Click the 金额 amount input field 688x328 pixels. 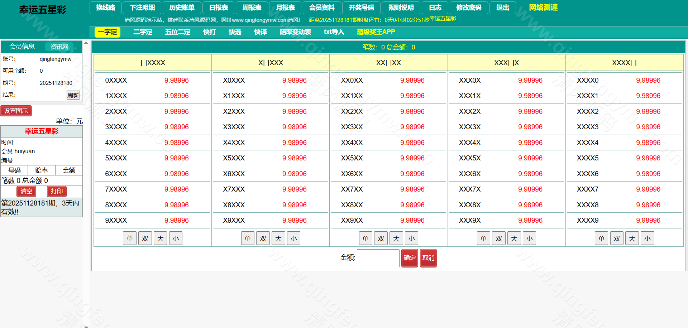(378, 258)
